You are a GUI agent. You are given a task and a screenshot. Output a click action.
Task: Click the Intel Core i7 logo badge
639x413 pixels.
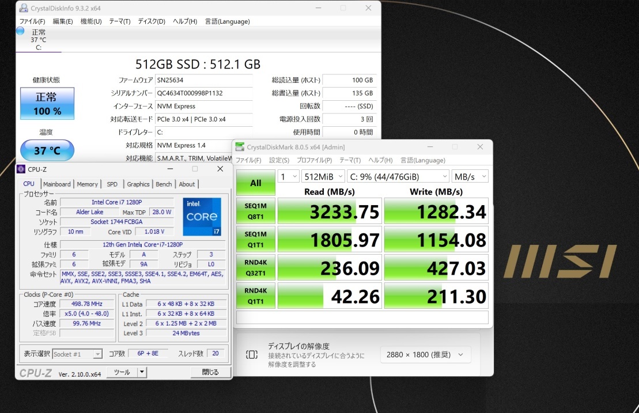(202, 217)
